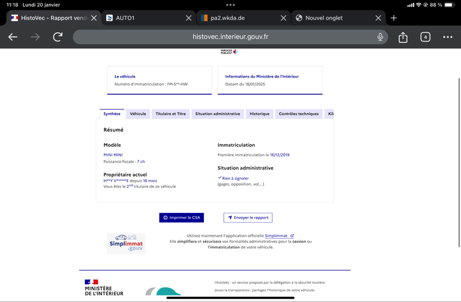The width and height of the screenshot is (461, 302).
Task: Select the HistoVec - Rapport browser tab
Action: point(54,18)
